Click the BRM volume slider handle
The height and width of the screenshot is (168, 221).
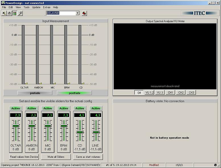[64, 126]
